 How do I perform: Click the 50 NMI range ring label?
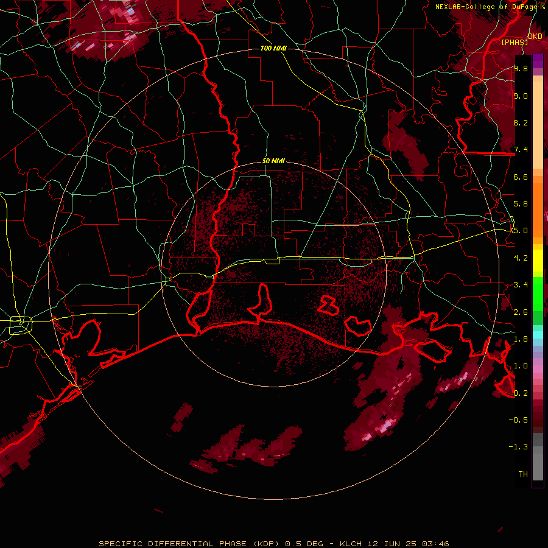(273, 161)
